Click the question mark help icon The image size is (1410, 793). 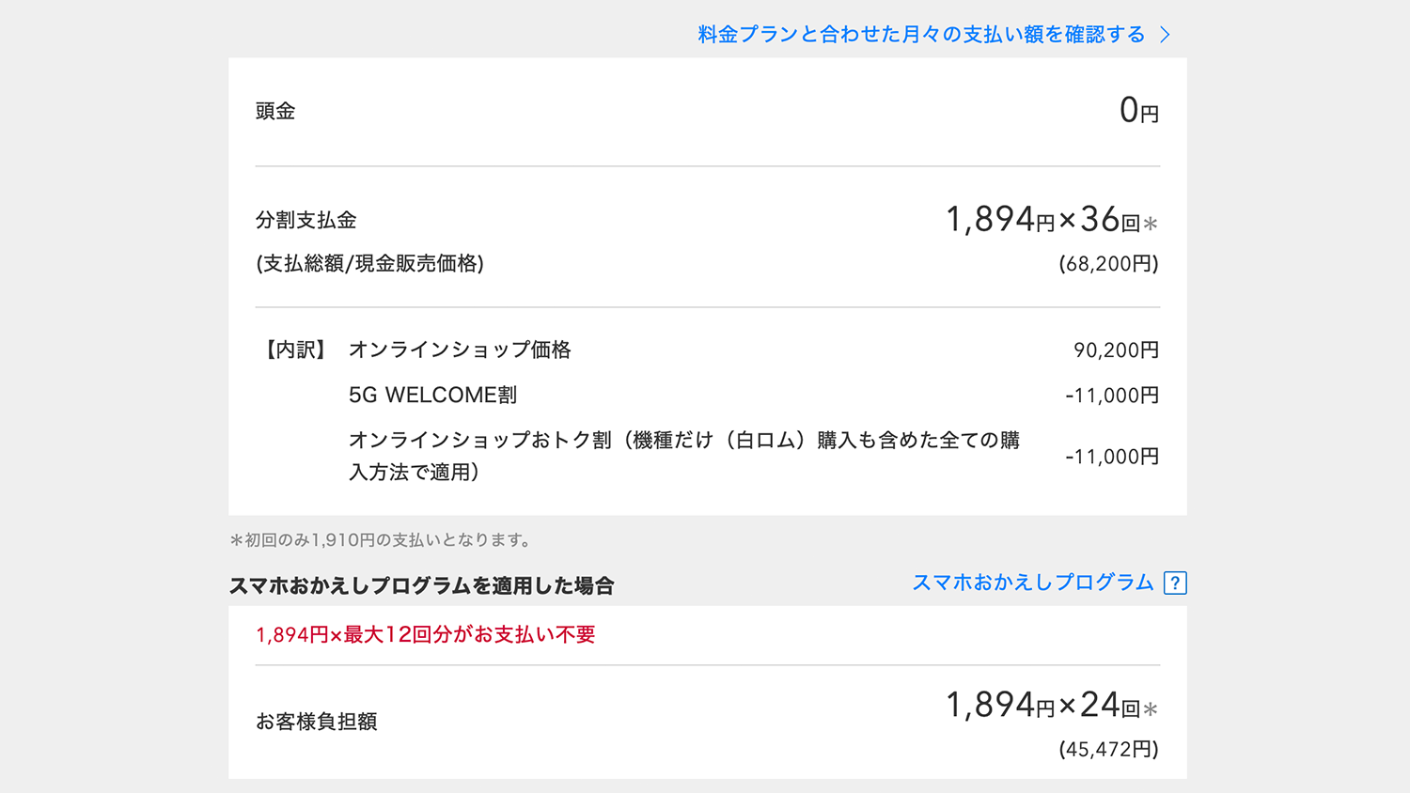[x=1174, y=583]
